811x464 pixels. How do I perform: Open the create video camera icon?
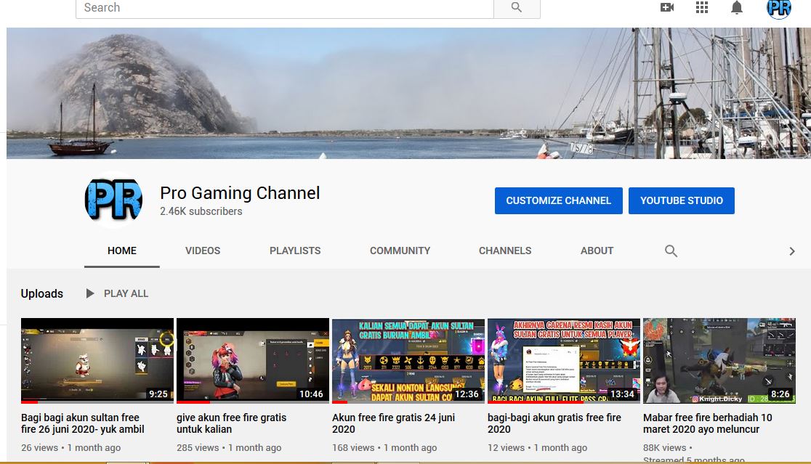[x=667, y=7]
